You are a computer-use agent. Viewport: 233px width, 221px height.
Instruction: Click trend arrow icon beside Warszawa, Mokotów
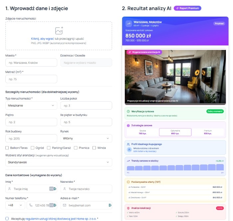tap(129, 24)
